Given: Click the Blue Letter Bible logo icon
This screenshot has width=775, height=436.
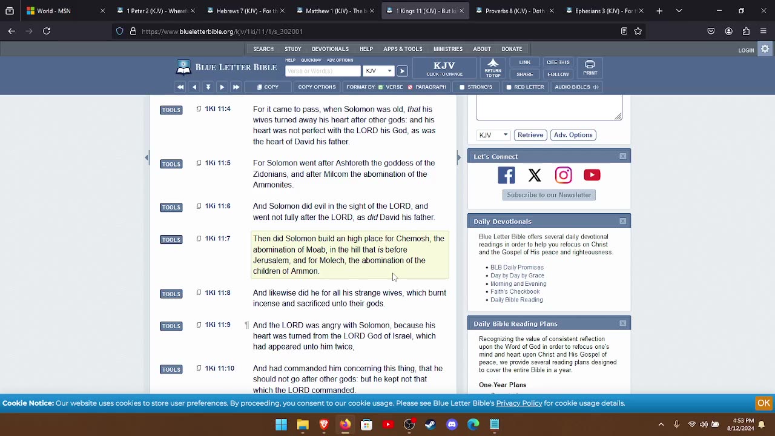Looking at the screenshot, I should pos(183,67).
